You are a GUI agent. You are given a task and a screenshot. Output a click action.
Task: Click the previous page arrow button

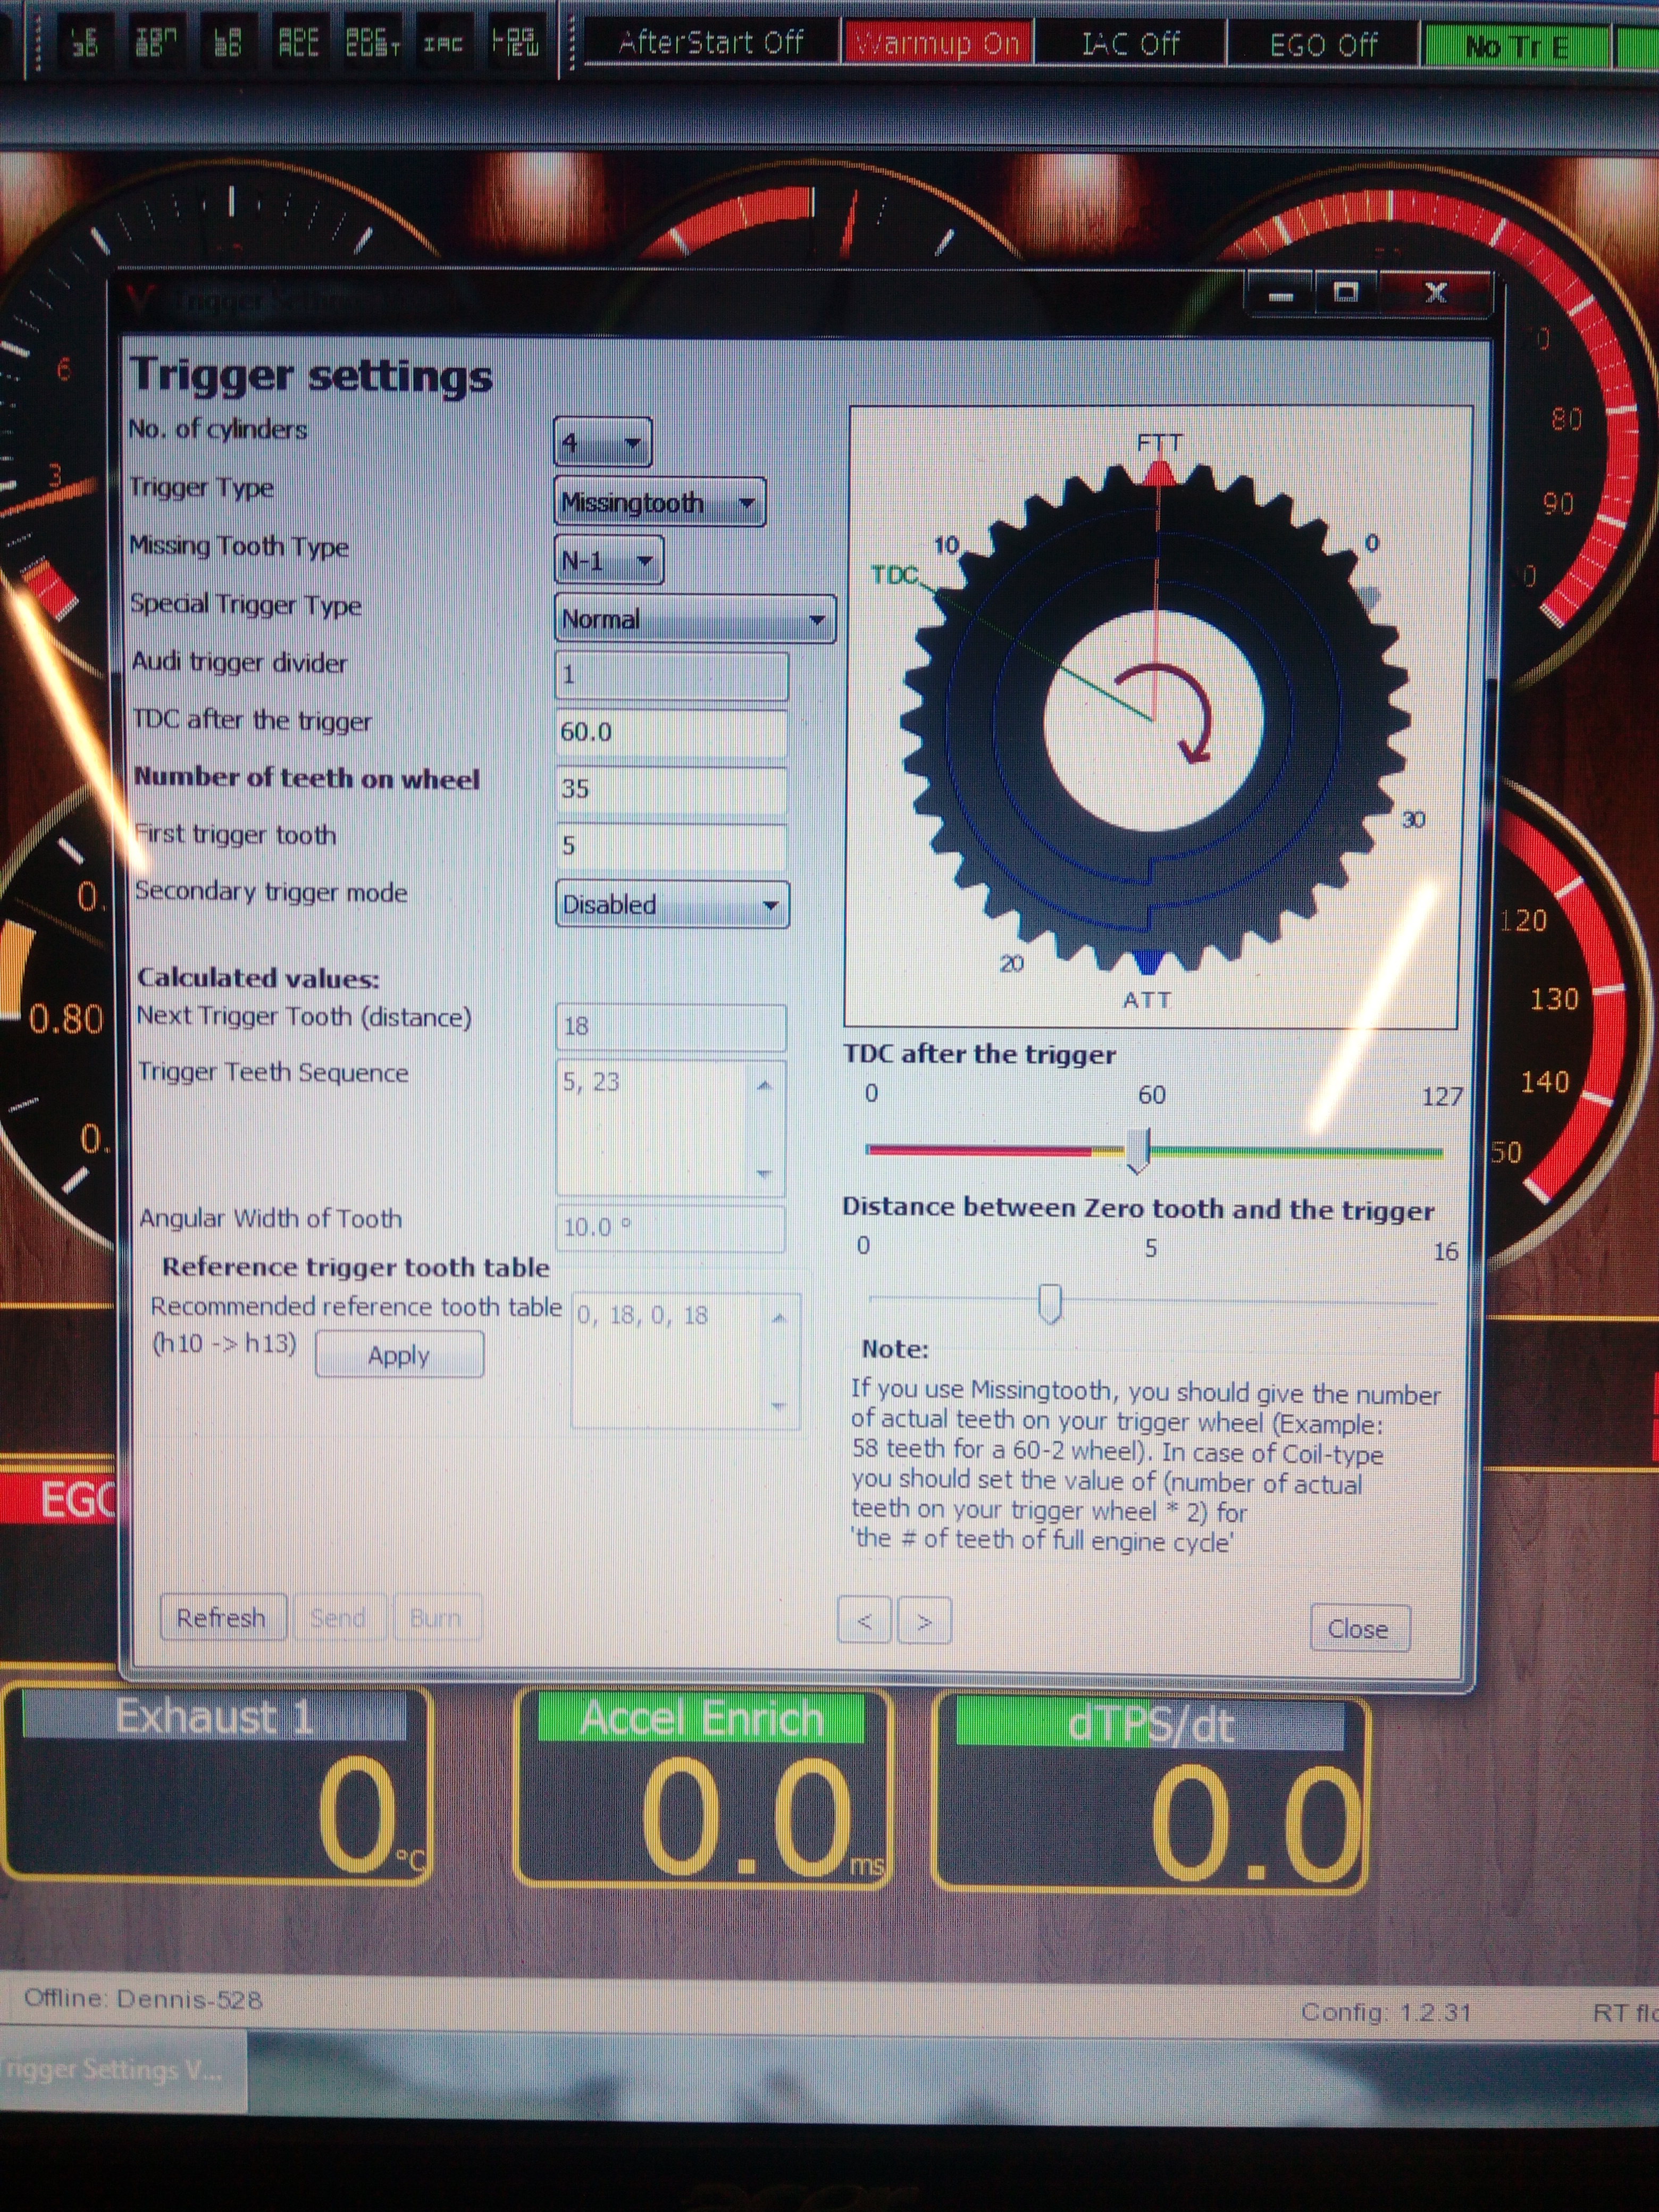point(865,1620)
